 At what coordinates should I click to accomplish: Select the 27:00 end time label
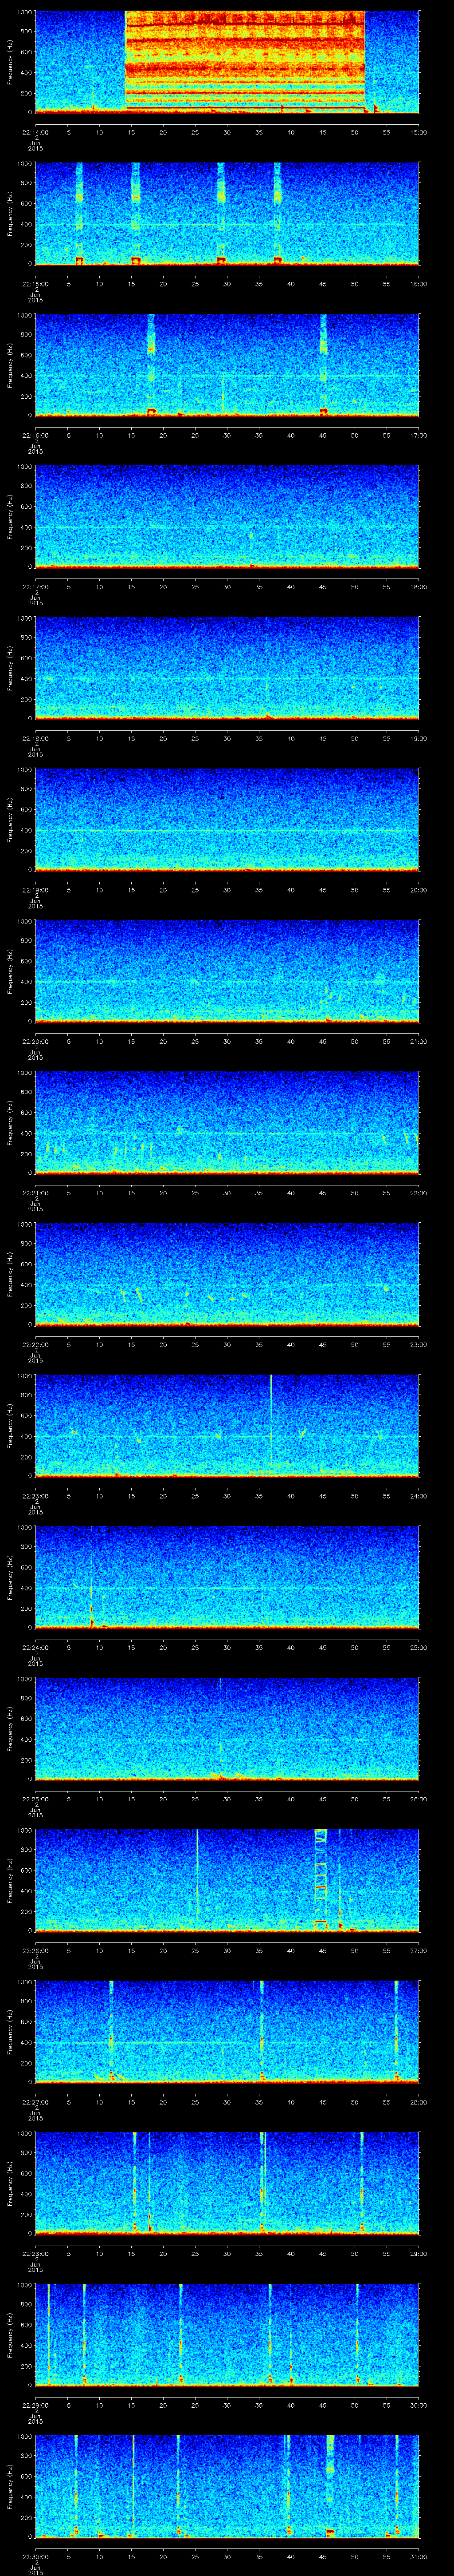pos(418,1951)
